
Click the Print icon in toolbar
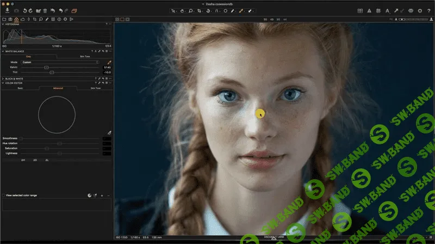[411, 11]
